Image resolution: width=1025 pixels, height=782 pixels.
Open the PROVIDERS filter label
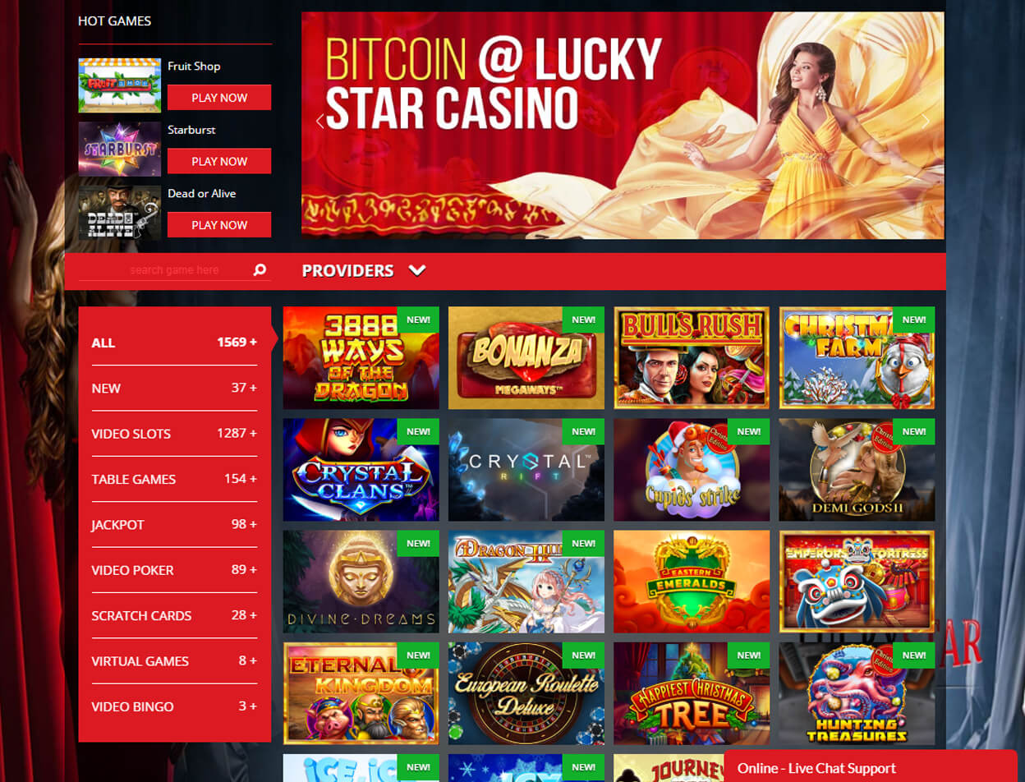[347, 270]
